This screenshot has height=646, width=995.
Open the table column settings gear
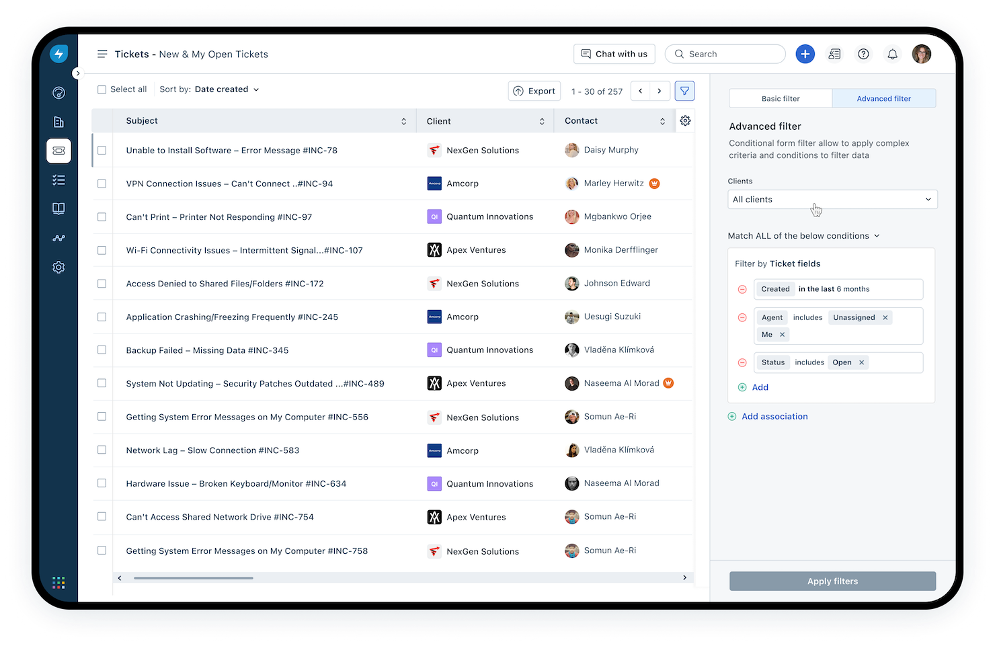pyautogui.click(x=685, y=120)
